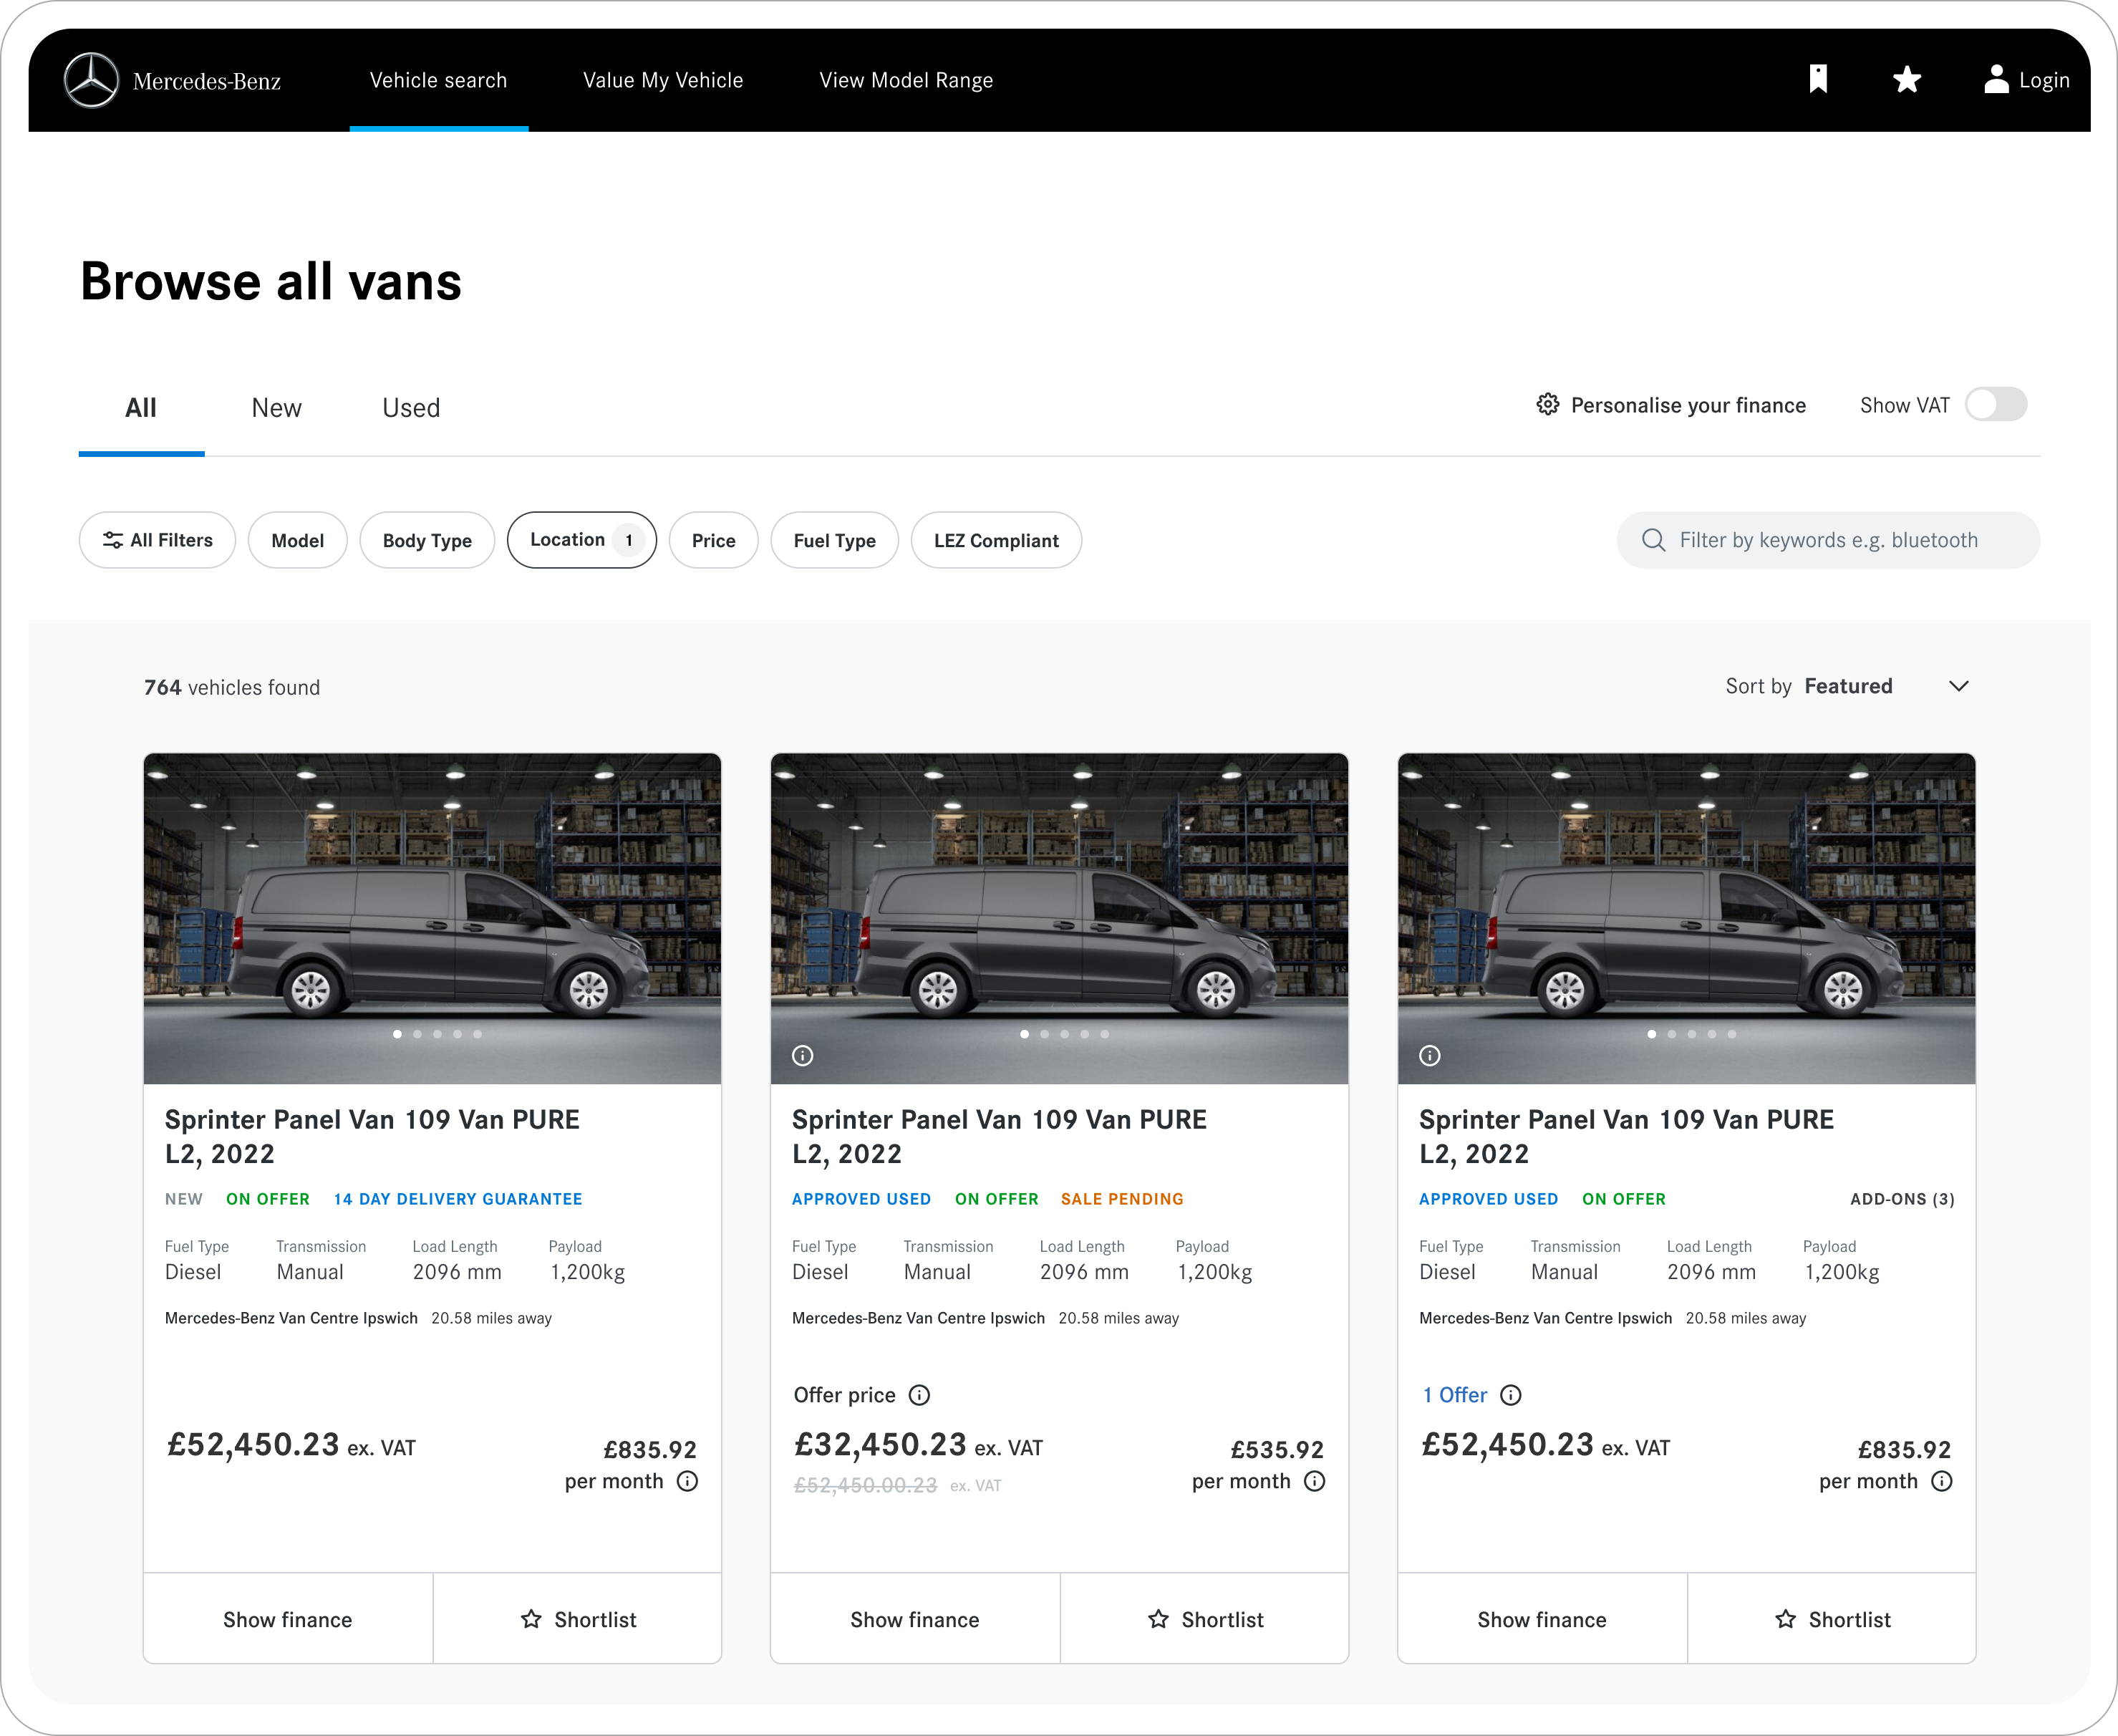Toggle the Show VAT switch
Image resolution: width=2118 pixels, height=1736 pixels.
tap(1996, 405)
